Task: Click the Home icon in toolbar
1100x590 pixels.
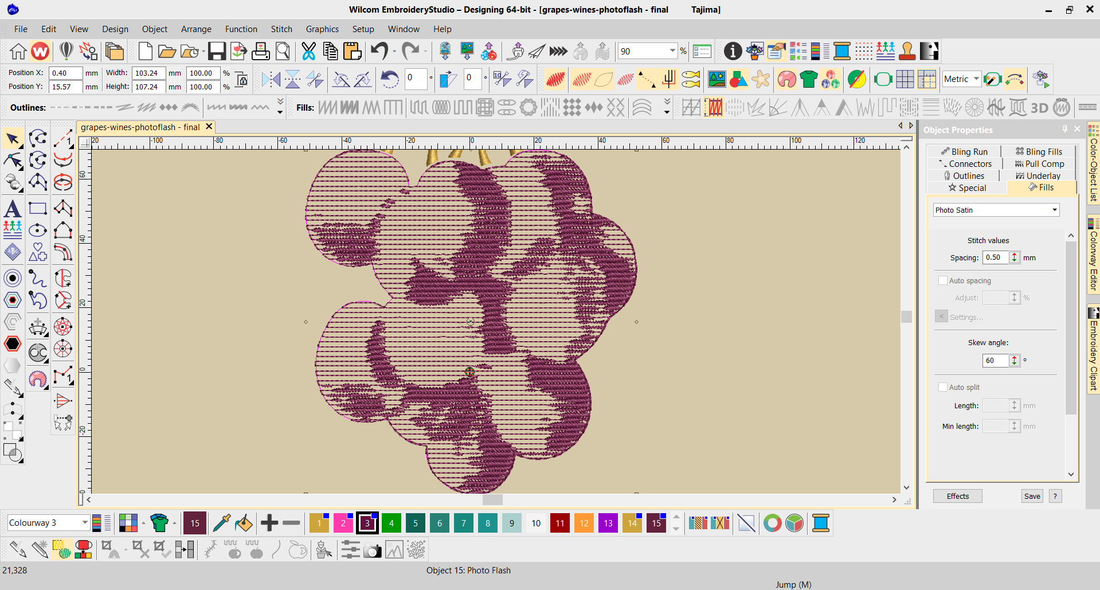Action: [x=18, y=52]
